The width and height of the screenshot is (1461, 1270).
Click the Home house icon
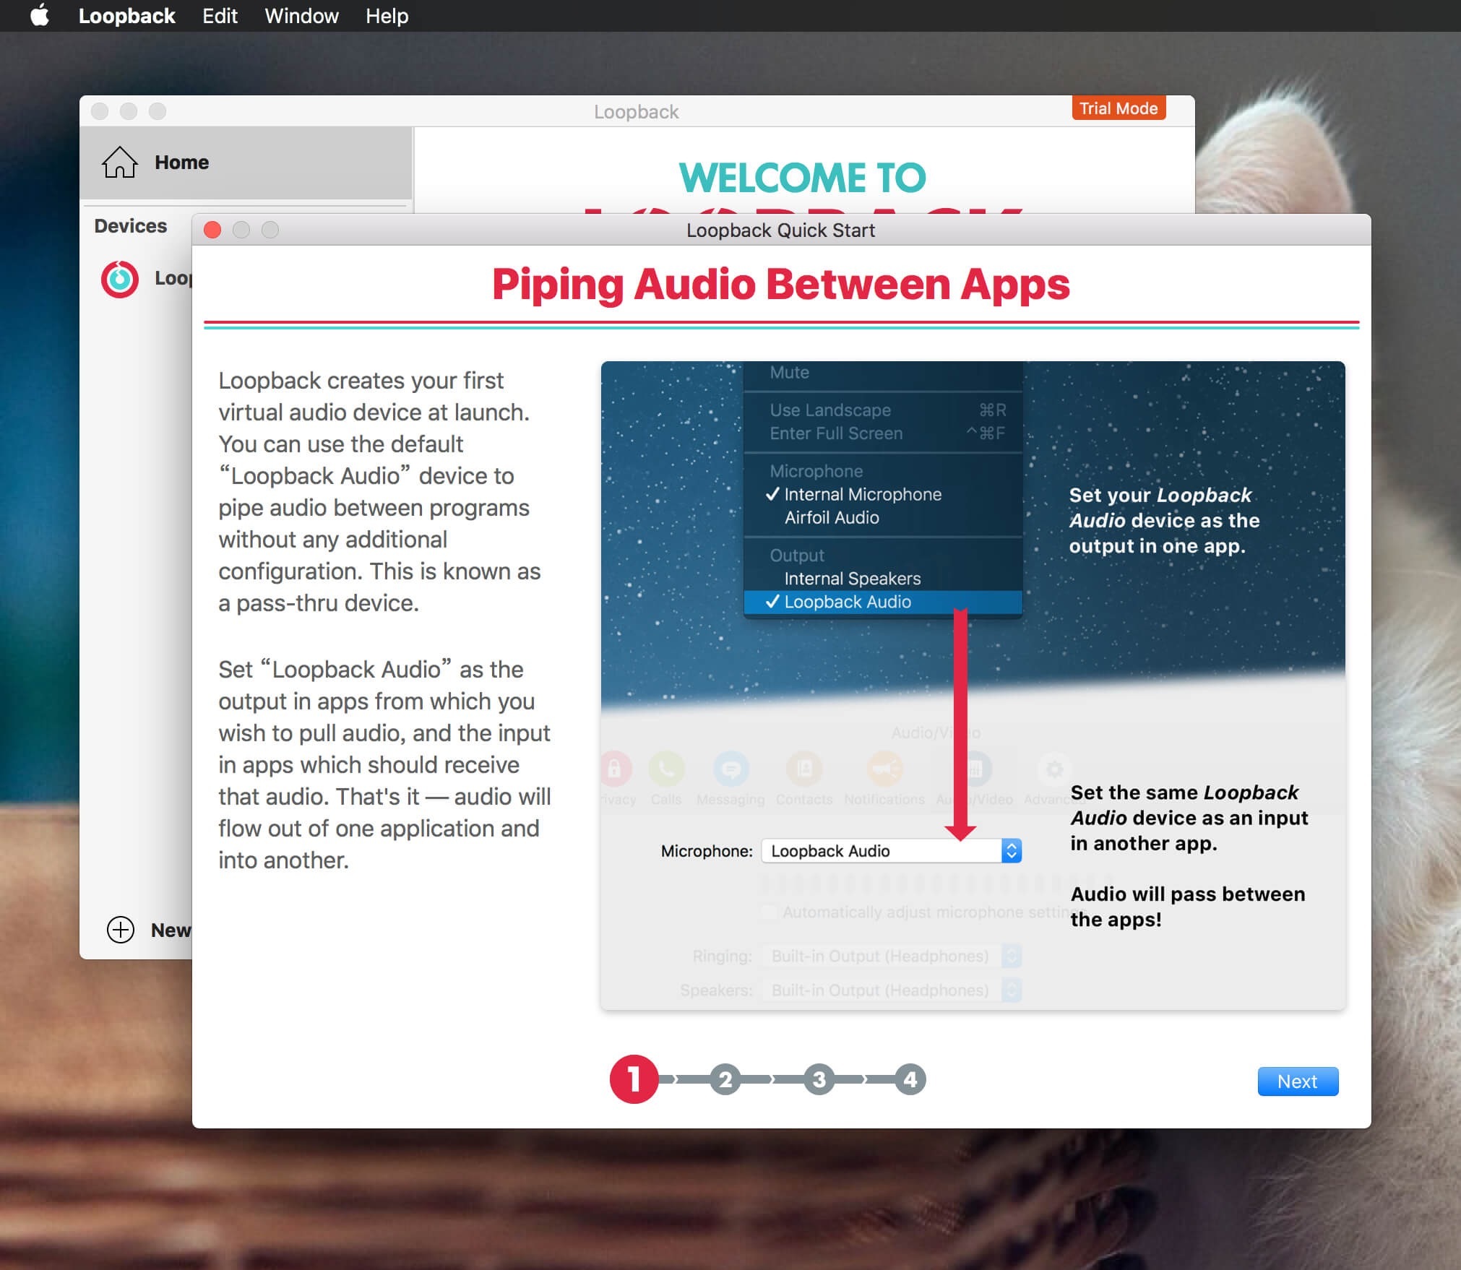click(x=119, y=163)
